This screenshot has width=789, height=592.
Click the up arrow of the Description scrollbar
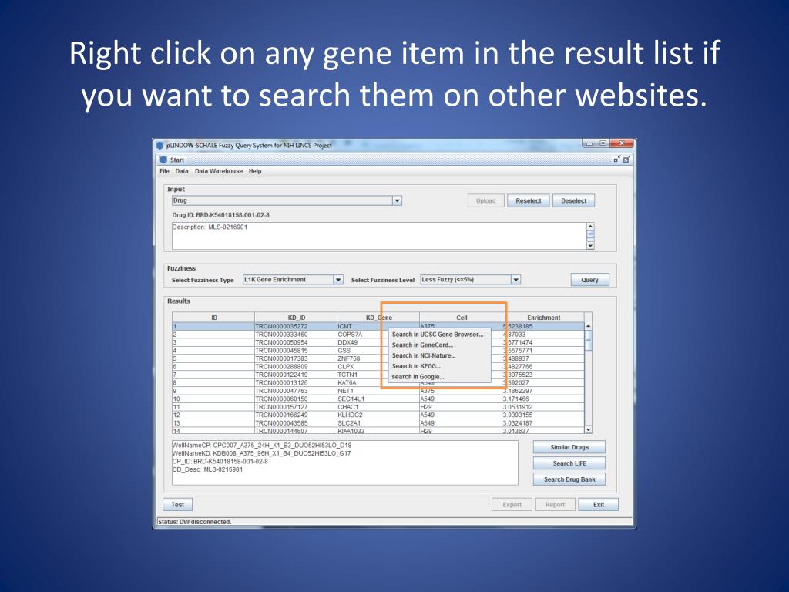pyautogui.click(x=590, y=227)
